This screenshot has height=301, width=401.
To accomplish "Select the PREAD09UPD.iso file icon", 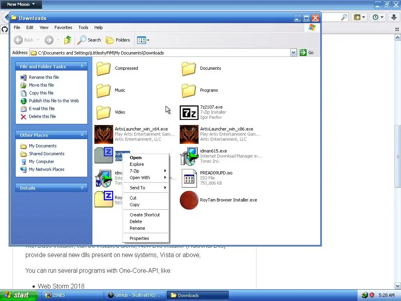I will 189,178.
